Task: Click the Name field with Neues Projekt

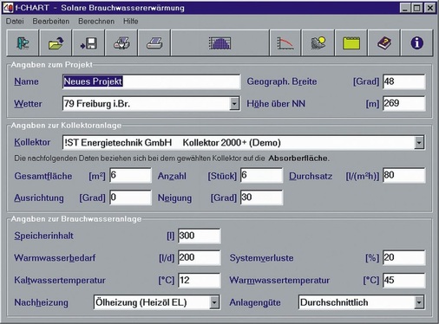Action: pyautogui.click(x=151, y=81)
